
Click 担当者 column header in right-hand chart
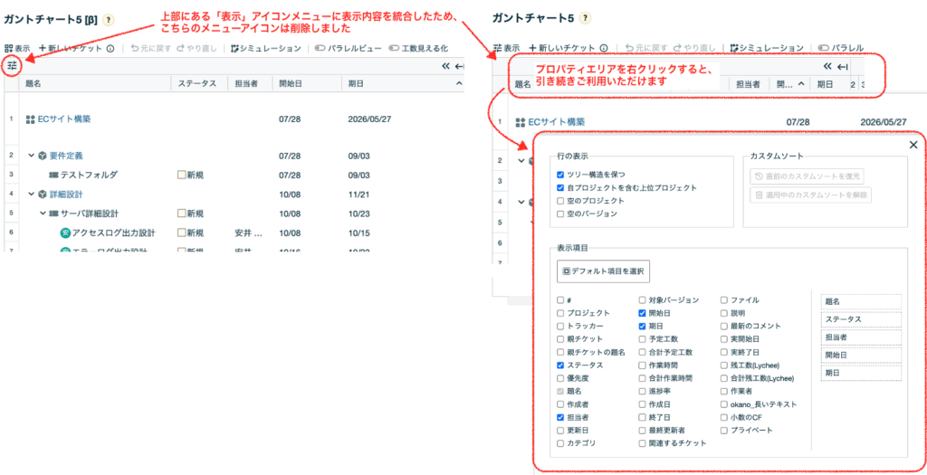pyautogui.click(x=747, y=84)
